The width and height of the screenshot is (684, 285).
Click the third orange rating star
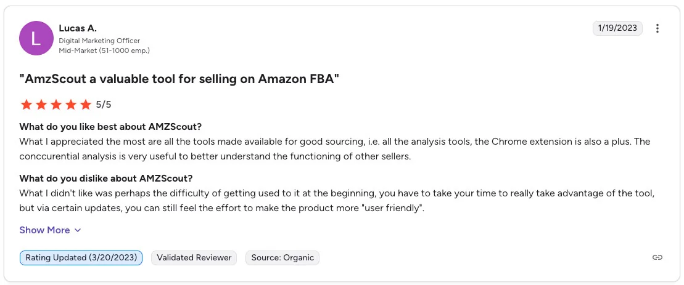tap(56, 105)
